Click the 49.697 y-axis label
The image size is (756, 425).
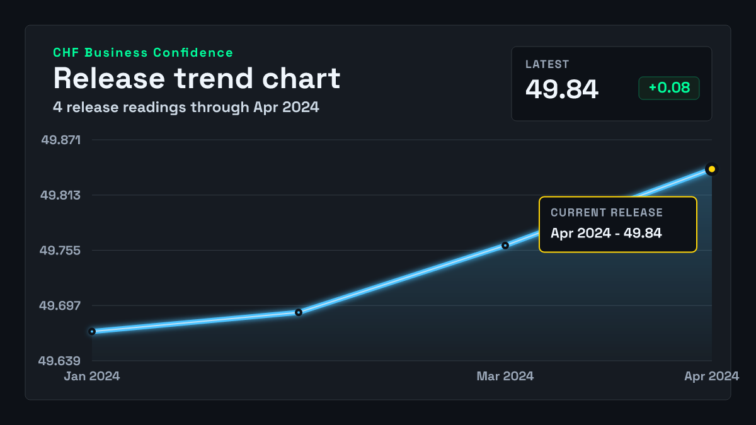[x=61, y=306]
